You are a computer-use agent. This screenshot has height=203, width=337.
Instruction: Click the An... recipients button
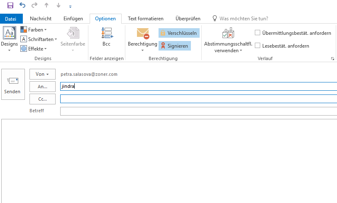point(42,87)
